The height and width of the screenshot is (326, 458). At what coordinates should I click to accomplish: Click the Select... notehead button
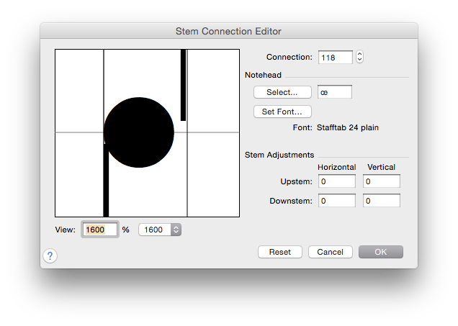point(282,92)
